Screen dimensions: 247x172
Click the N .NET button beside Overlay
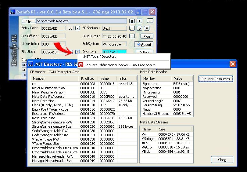[77, 52]
